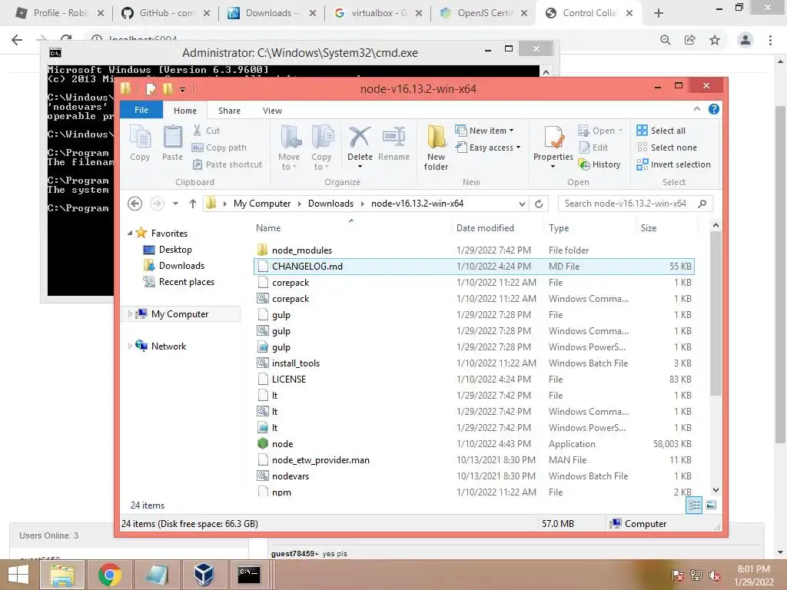Open the Move to dropdown
Image resolution: width=787 pixels, height=590 pixels.
[289, 148]
